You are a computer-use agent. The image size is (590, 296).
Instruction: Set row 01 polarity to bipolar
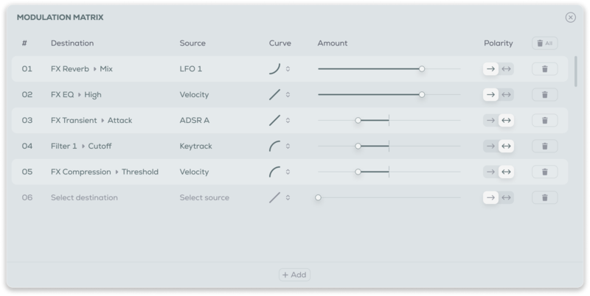(x=507, y=69)
